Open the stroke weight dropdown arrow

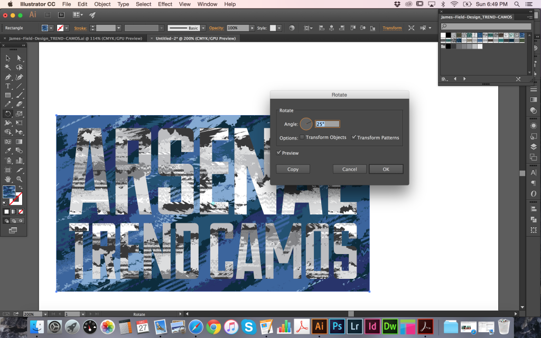(119, 28)
